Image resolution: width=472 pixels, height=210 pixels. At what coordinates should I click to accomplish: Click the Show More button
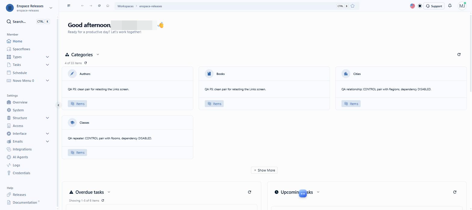[x=264, y=170]
